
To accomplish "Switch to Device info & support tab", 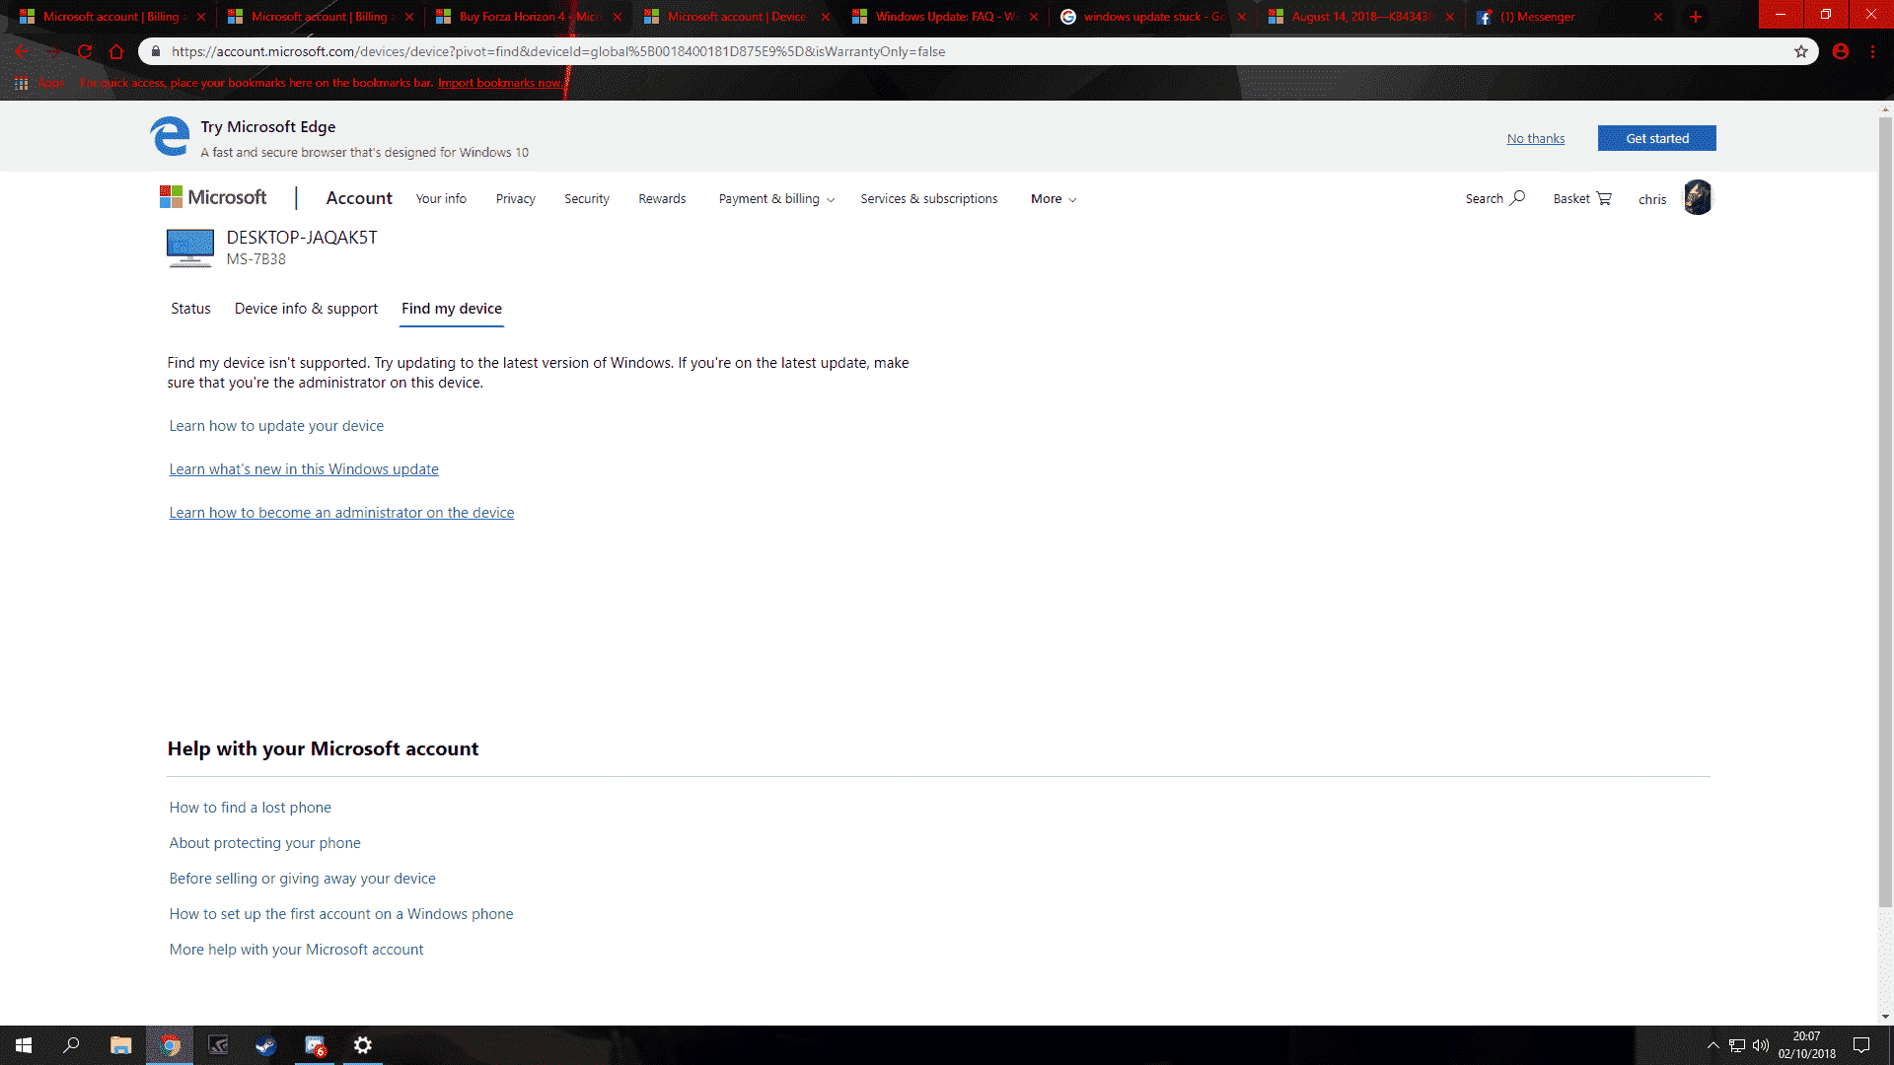I will (x=306, y=309).
